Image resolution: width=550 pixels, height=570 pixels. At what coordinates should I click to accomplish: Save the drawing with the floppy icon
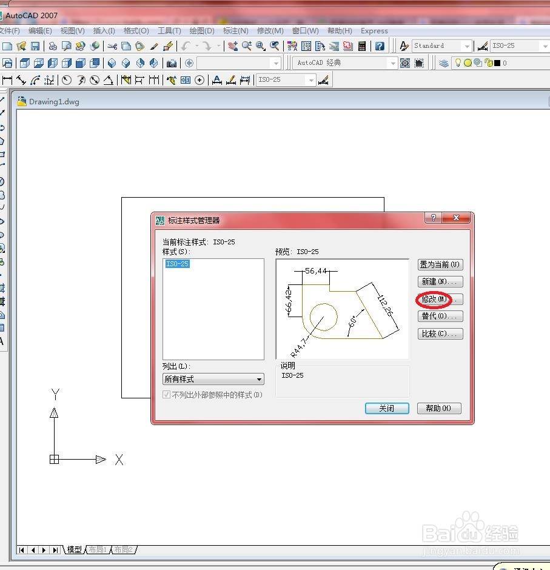[35, 46]
